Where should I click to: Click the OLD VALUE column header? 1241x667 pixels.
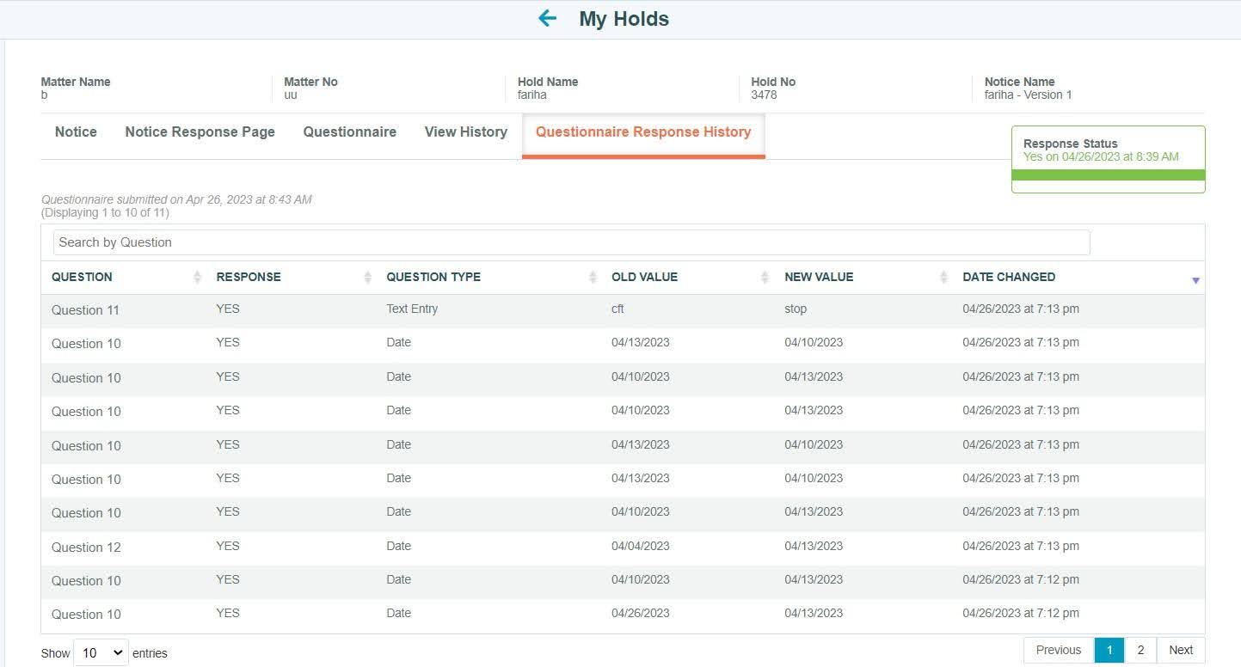(x=644, y=277)
